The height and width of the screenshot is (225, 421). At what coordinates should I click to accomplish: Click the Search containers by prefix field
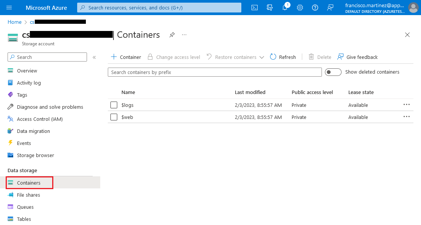[214, 72]
